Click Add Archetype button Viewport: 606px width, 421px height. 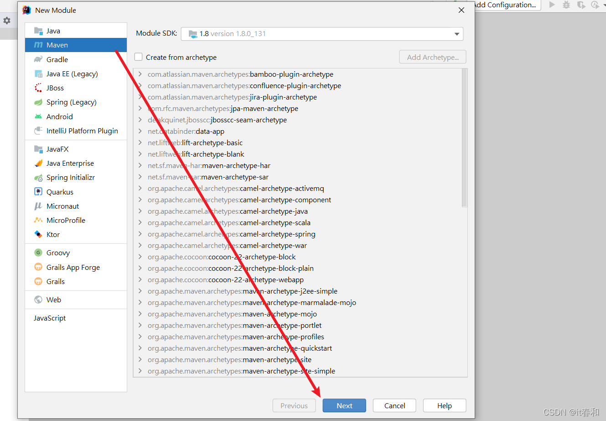(x=433, y=57)
